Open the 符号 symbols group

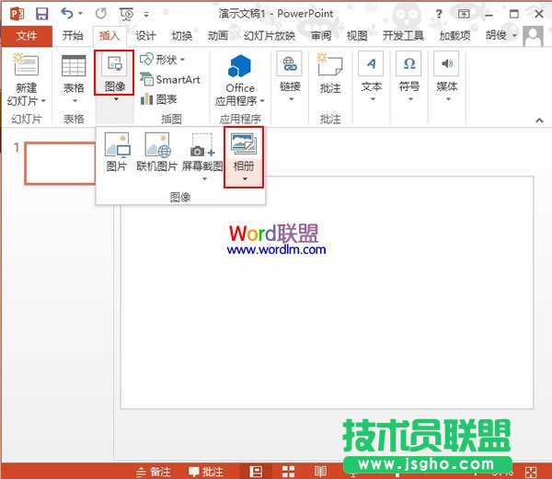coord(408,76)
